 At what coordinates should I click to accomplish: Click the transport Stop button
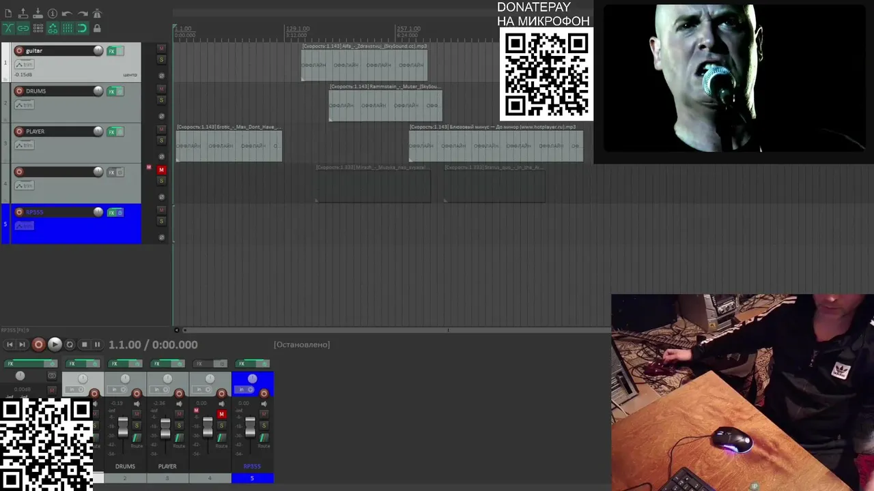click(x=84, y=345)
